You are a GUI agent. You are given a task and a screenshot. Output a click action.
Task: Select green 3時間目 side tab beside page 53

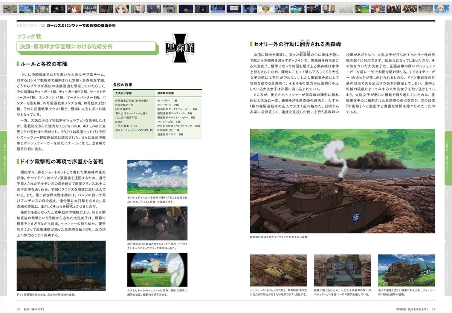448,158
